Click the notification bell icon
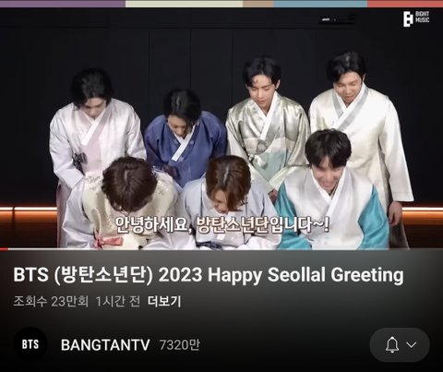This screenshot has width=443, height=372. (392, 344)
